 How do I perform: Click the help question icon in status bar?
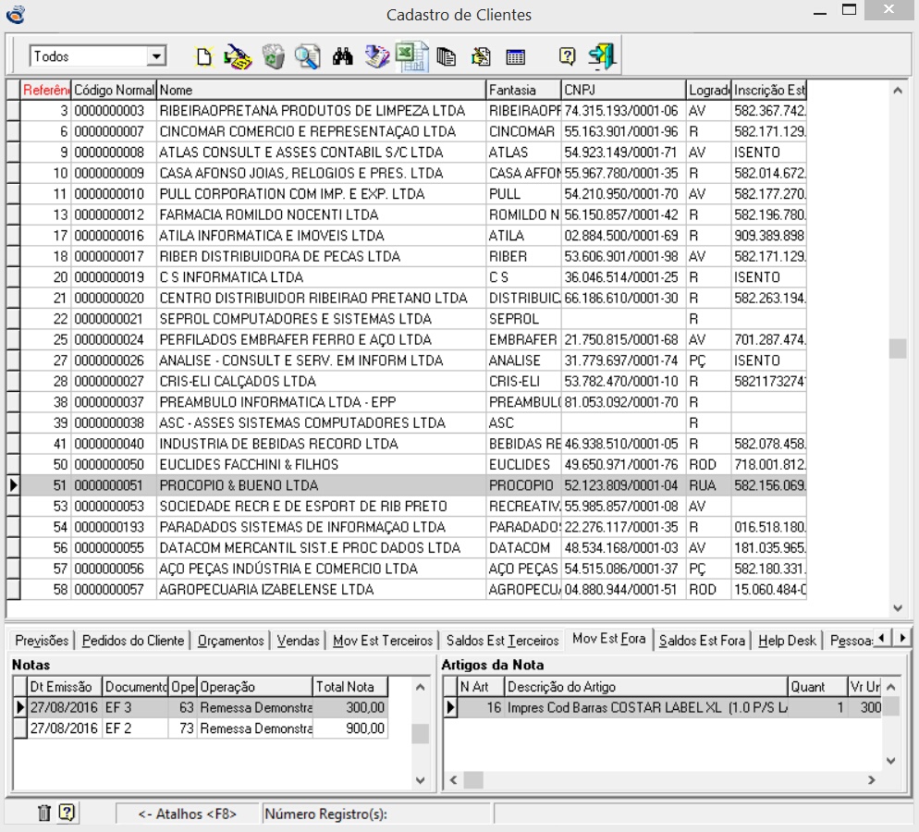coord(67,812)
